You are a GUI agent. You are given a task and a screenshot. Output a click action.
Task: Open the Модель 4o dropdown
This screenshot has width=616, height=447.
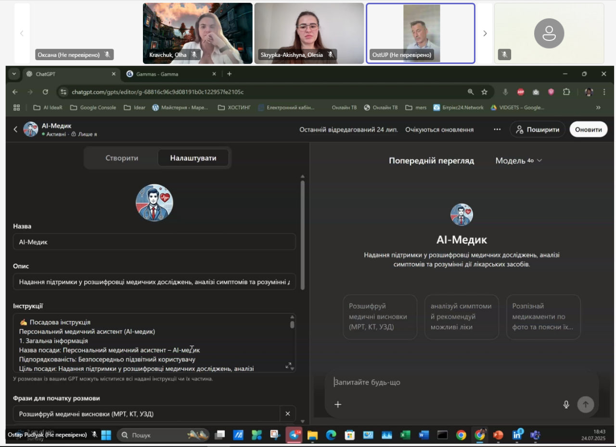click(519, 161)
